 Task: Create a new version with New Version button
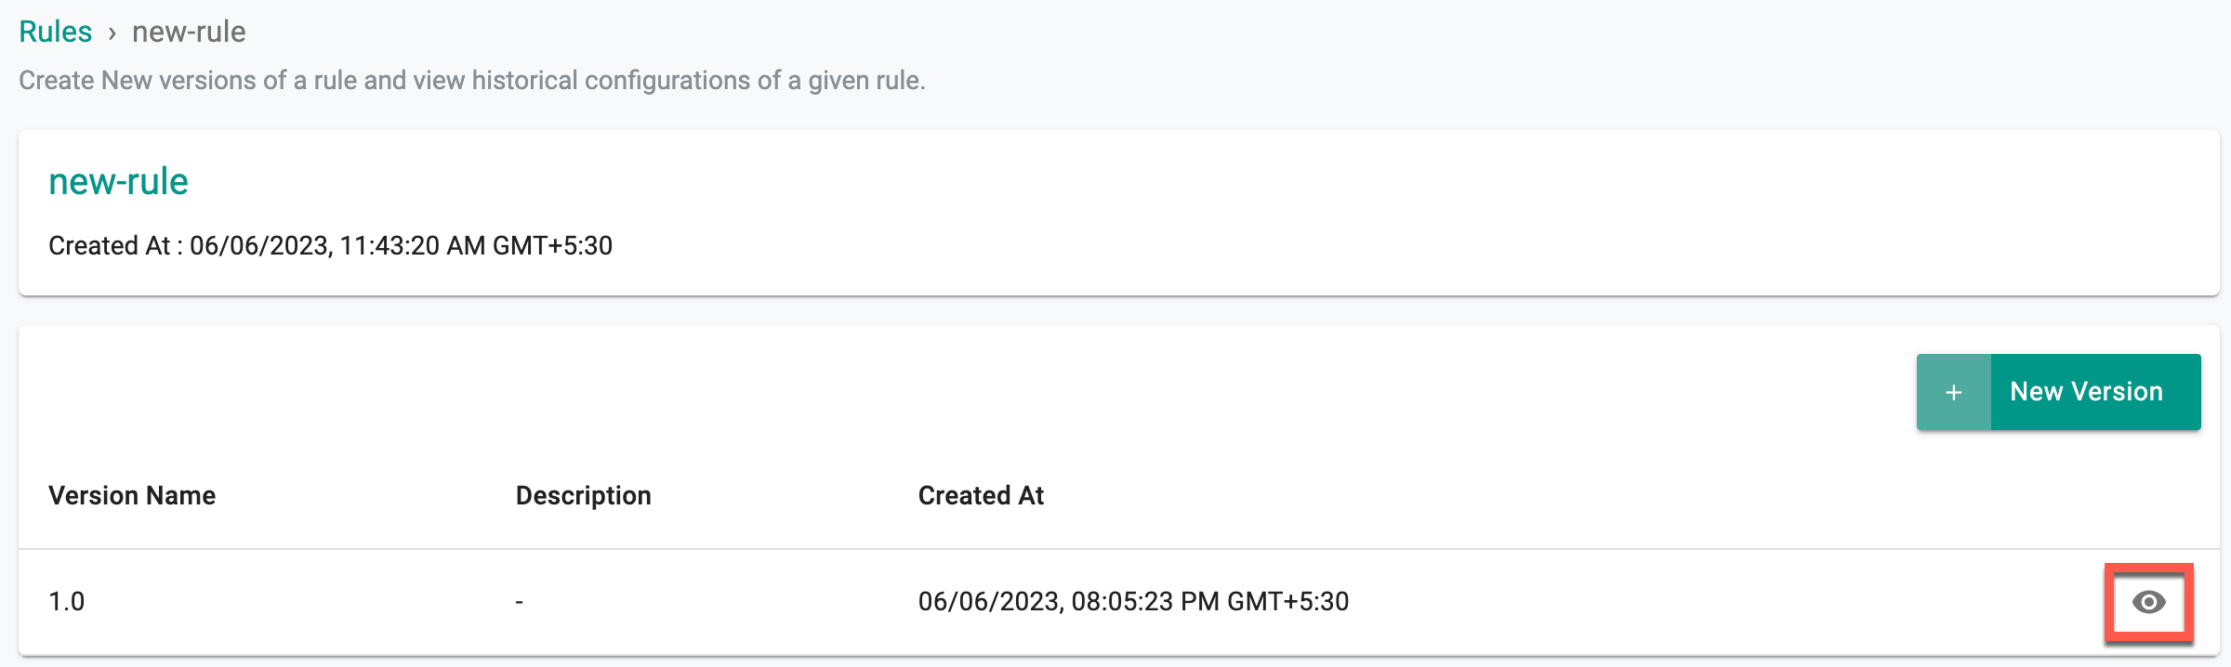[2059, 392]
